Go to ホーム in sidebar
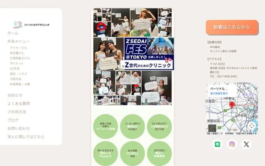Viewport: 265px width, 166px height. 13,33
